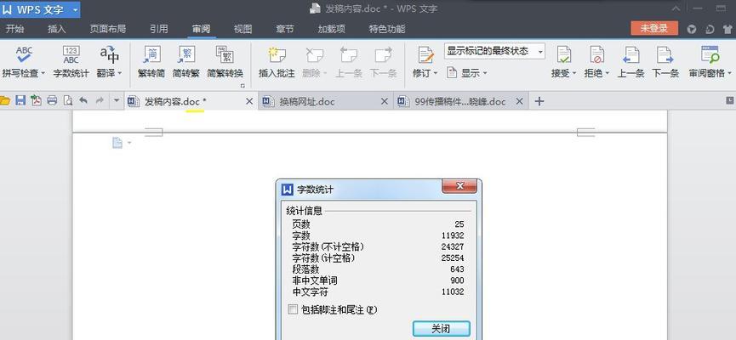This screenshot has width=736, height=340.
Task: Expand the 接受 dropdown arrow
Action: [x=574, y=73]
